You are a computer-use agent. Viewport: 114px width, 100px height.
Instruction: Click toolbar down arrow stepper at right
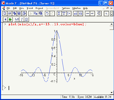pyautogui.click(x=112, y=15)
